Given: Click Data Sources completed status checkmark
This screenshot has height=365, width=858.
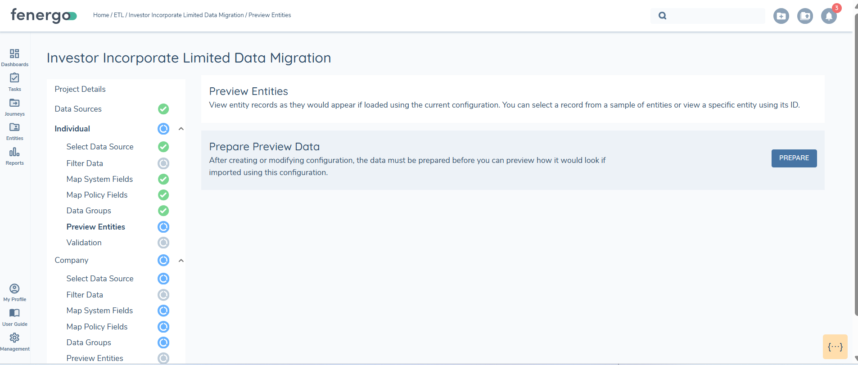Looking at the screenshot, I should click(x=163, y=109).
